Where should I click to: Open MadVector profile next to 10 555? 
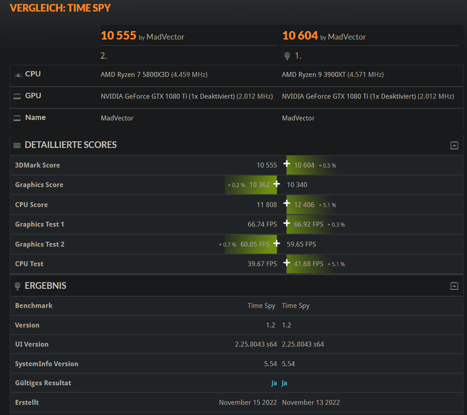click(165, 37)
